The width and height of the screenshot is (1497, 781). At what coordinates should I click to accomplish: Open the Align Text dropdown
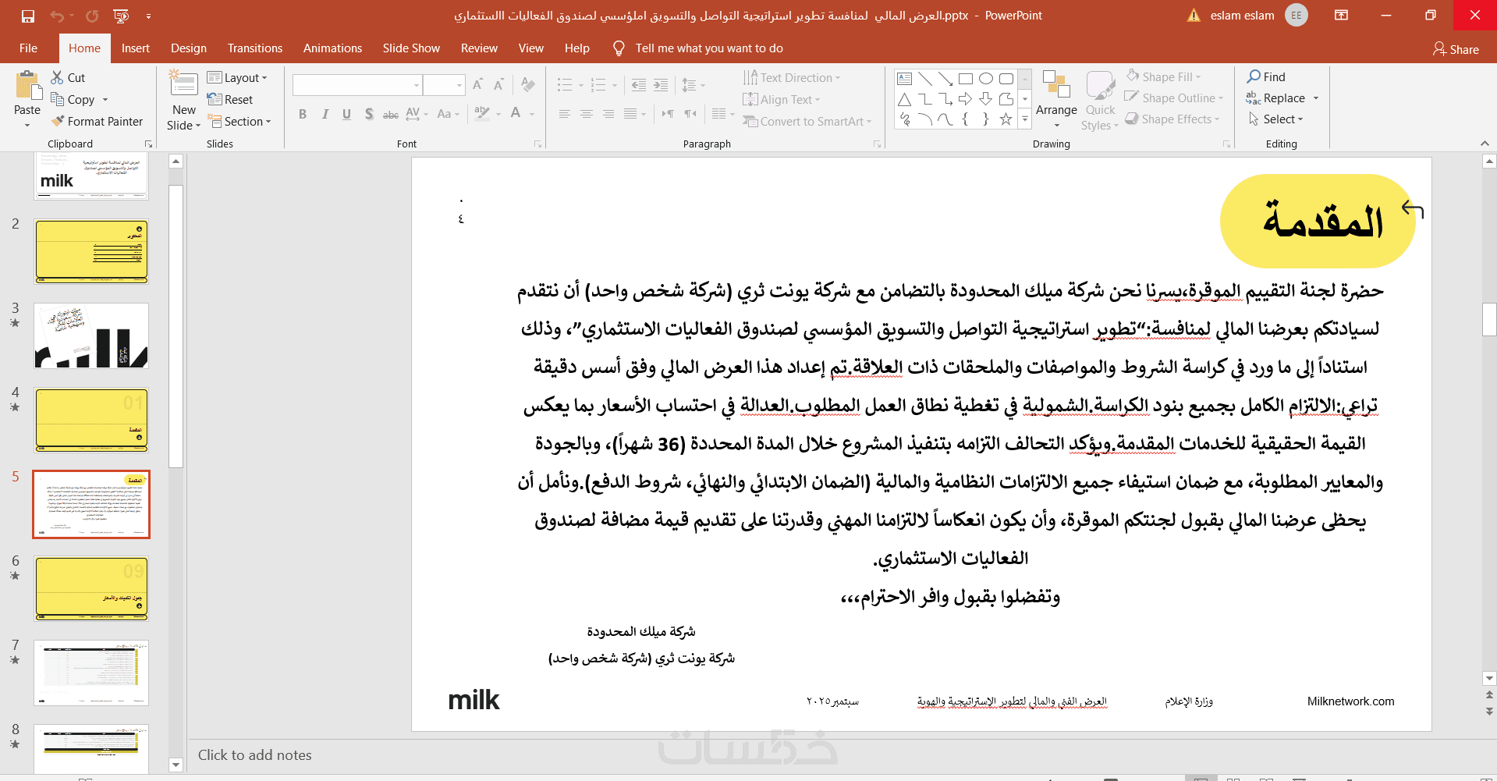coord(782,99)
